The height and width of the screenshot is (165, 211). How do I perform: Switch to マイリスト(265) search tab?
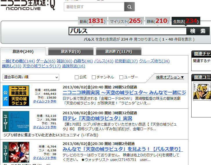(x=126, y=21)
